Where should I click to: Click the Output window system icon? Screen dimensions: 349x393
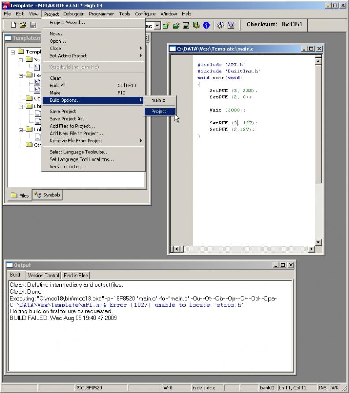(10, 265)
